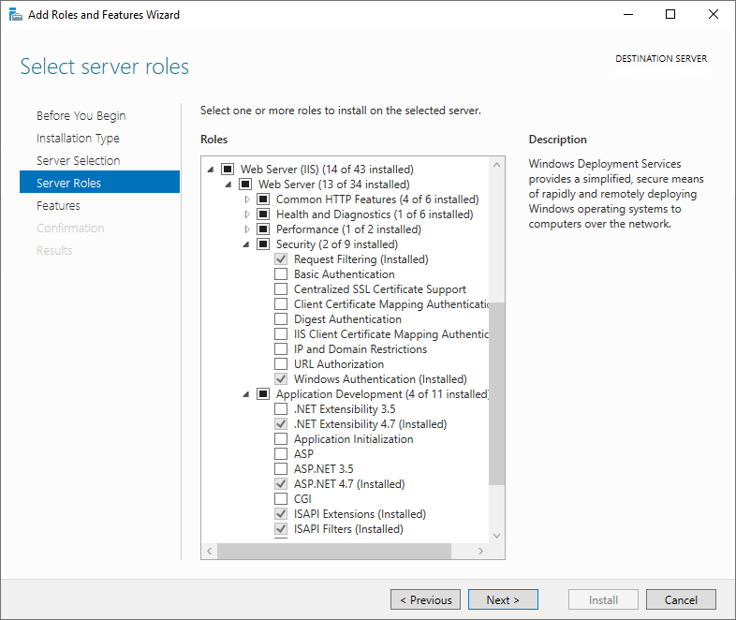Expand the Common HTTP Features node

click(x=247, y=199)
